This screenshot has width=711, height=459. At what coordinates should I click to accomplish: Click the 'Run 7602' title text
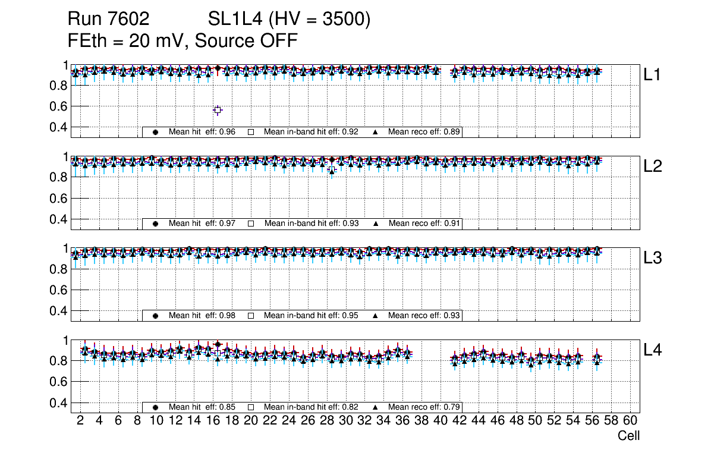coord(109,20)
